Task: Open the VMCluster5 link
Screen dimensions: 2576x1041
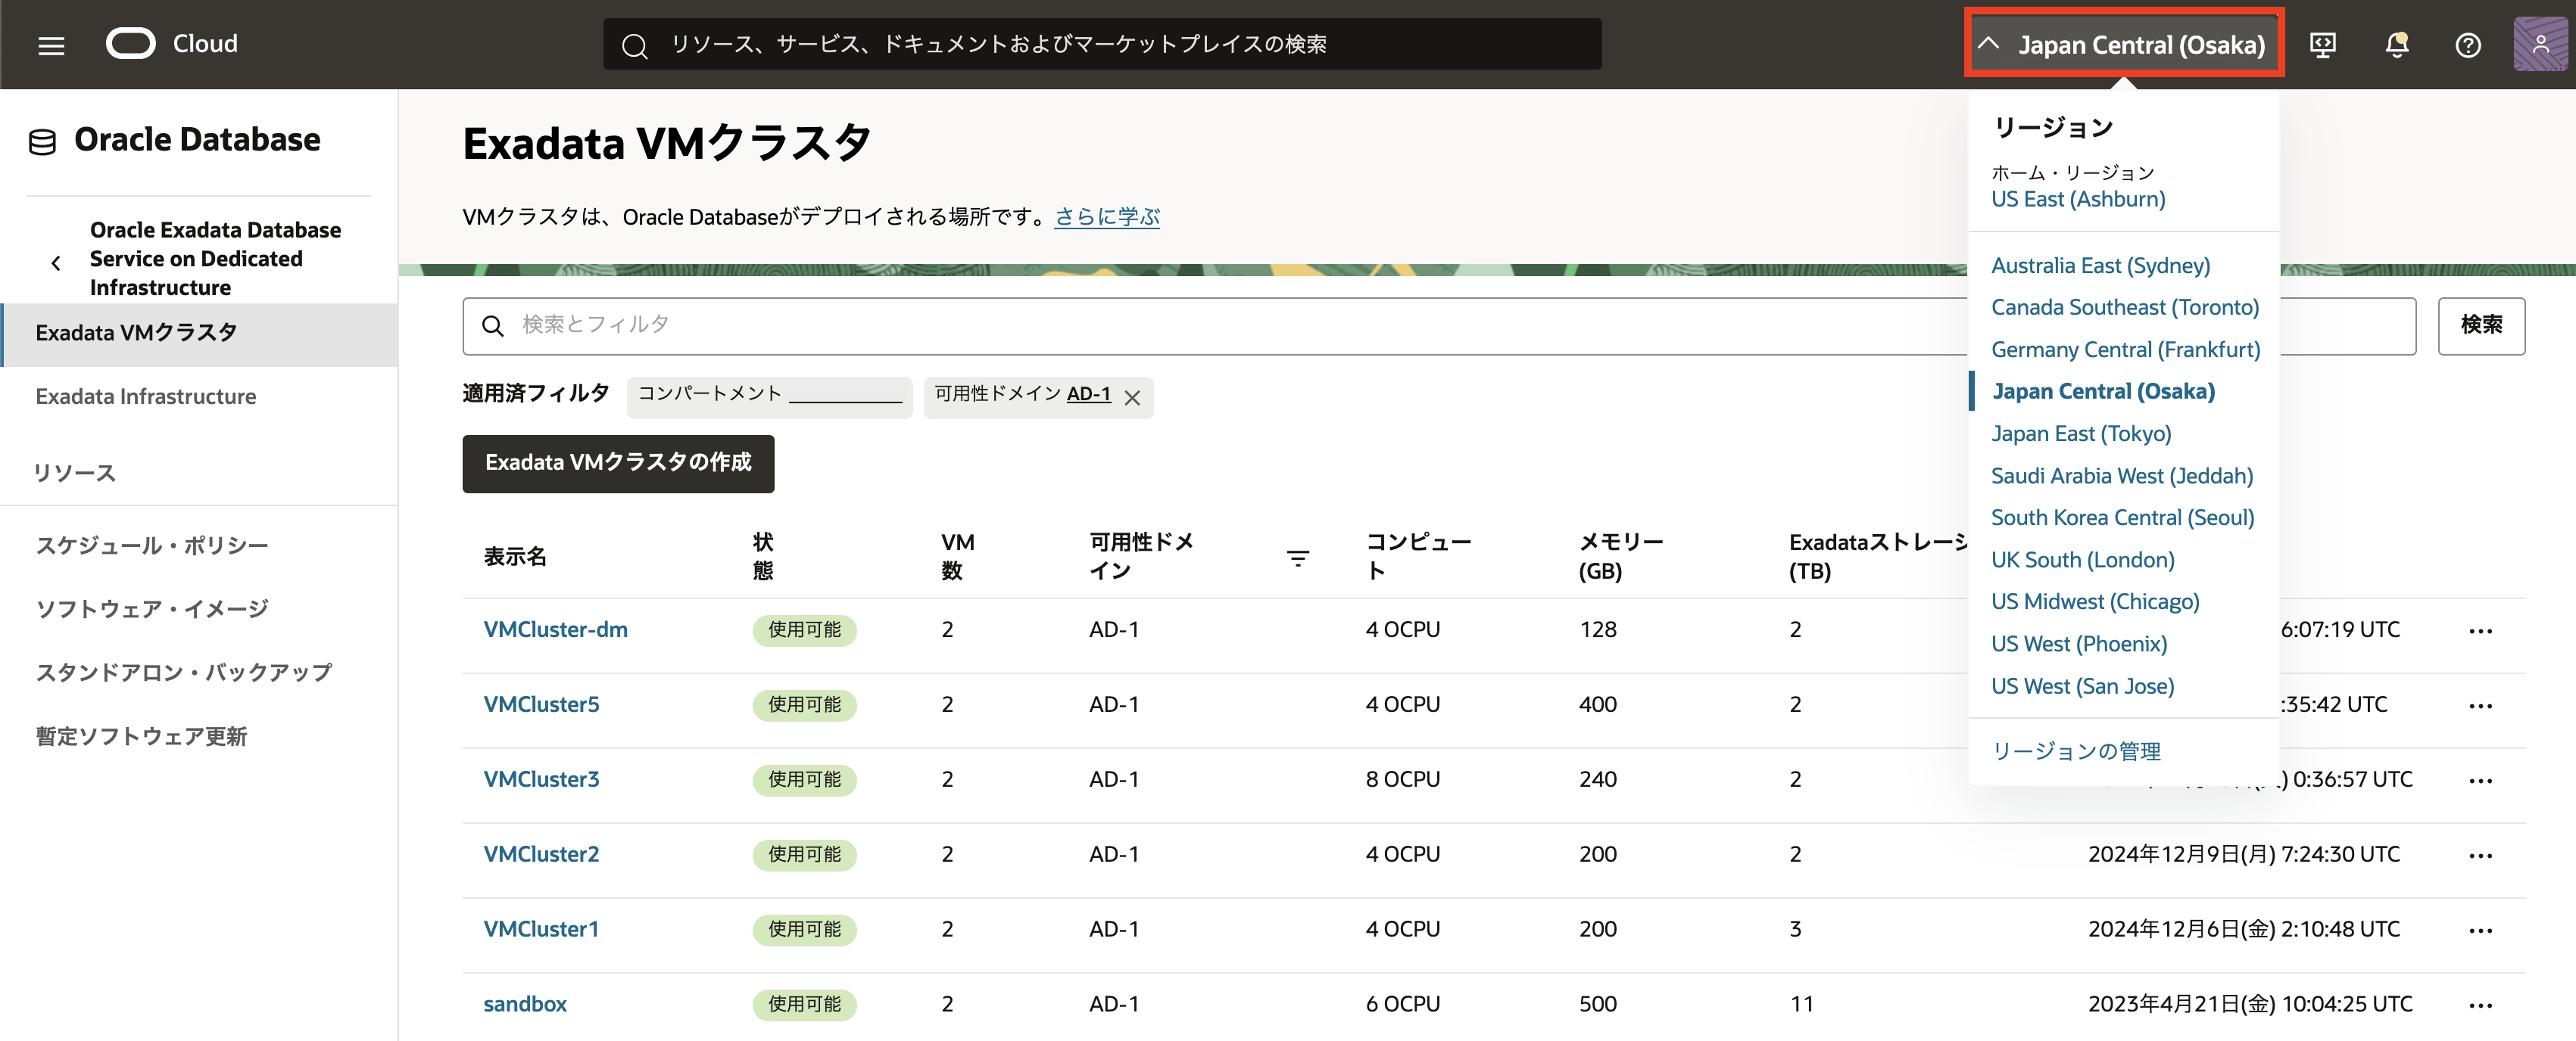Action: (x=541, y=704)
